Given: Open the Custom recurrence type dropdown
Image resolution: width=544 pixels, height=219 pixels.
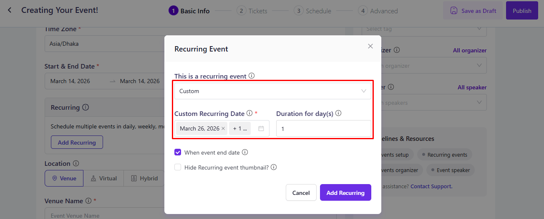Looking at the screenshot, I should click(272, 91).
